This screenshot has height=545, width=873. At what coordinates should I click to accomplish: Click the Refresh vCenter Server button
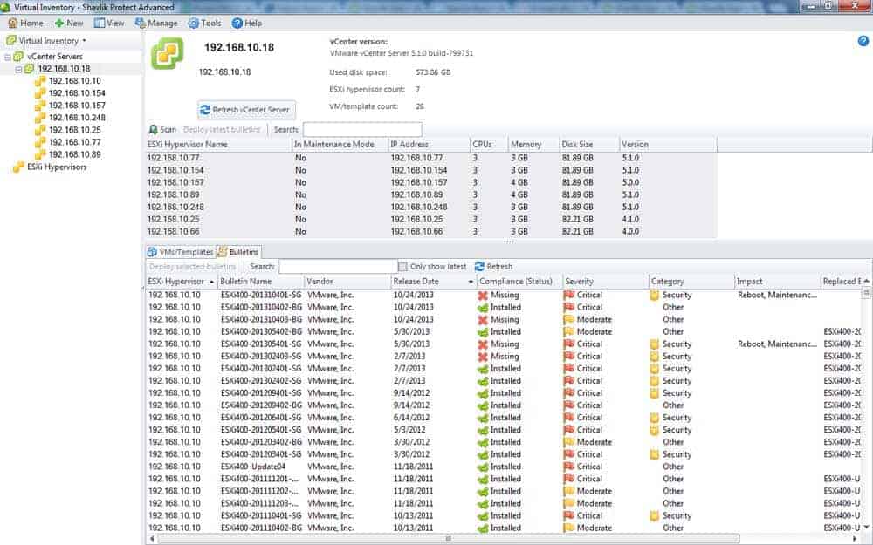(246, 110)
